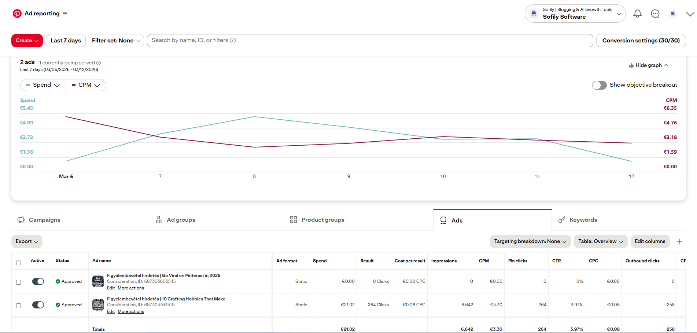Viewport: 697px width, 333px height.
Task: Disable the Active toggle on the Crafting Hobbies ad
Action: pos(38,304)
